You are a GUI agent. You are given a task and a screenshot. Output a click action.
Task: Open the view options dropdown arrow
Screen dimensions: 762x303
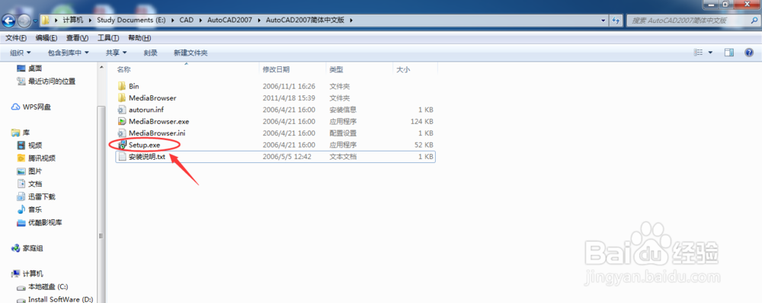710,53
